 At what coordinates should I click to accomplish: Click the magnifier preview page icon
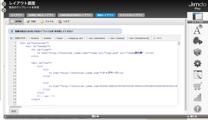(197, 75)
